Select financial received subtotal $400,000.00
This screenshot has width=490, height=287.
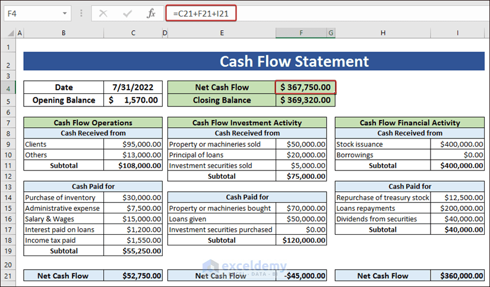tap(457, 165)
